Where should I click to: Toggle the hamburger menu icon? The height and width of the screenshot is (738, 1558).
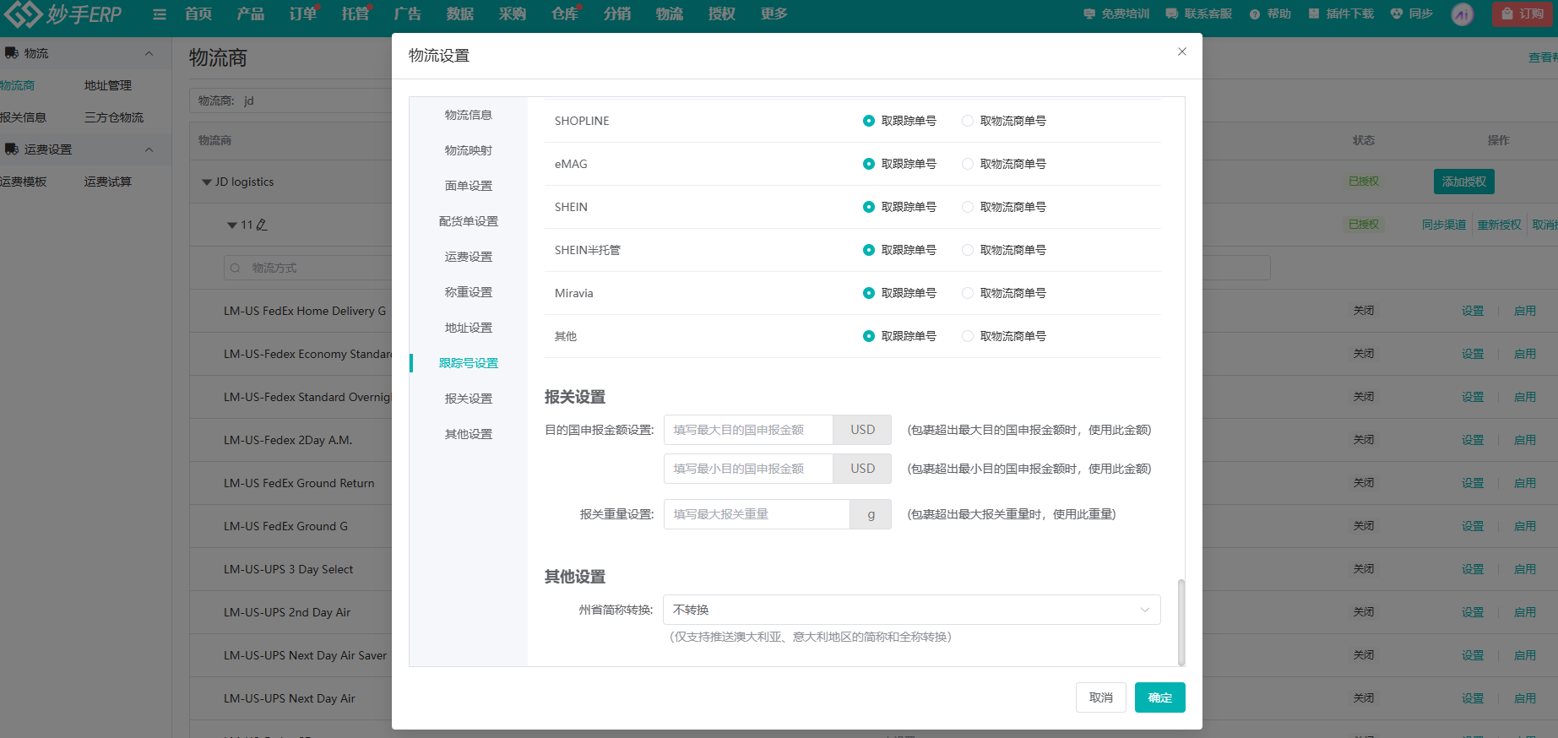(x=160, y=14)
